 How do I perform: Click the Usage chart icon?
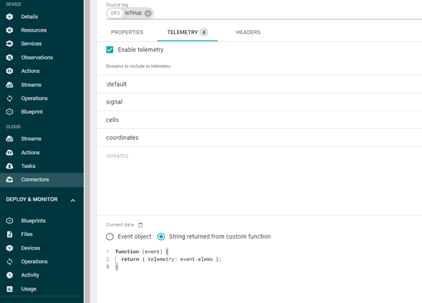(9, 289)
